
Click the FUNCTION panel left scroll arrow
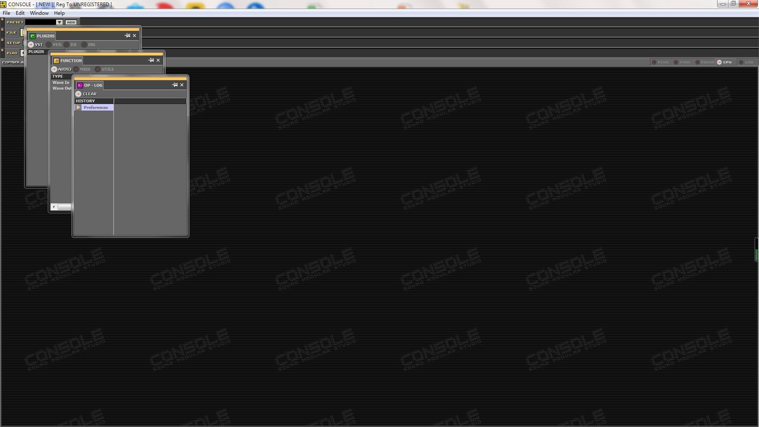tap(54, 207)
